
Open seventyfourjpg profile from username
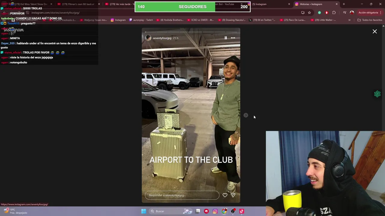(162, 38)
